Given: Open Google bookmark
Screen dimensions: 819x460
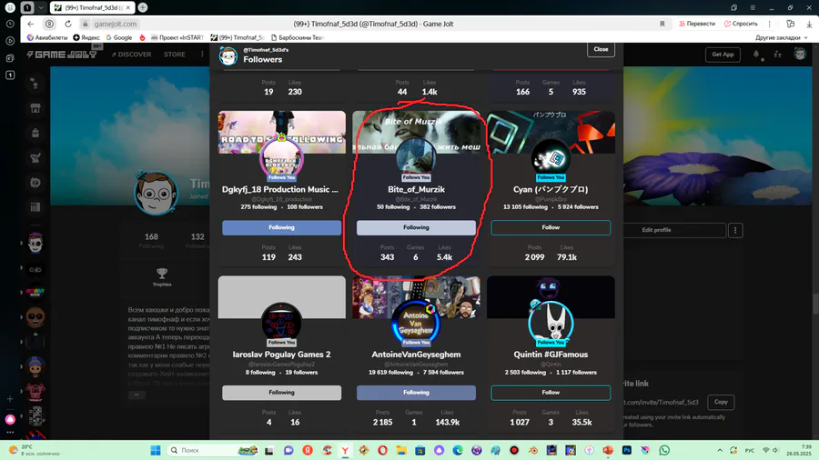Looking at the screenshot, I should click(119, 37).
